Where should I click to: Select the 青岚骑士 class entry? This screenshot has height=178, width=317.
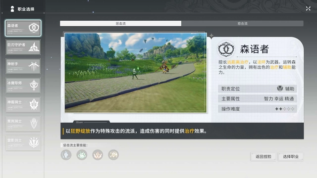(x=23, y=124)
